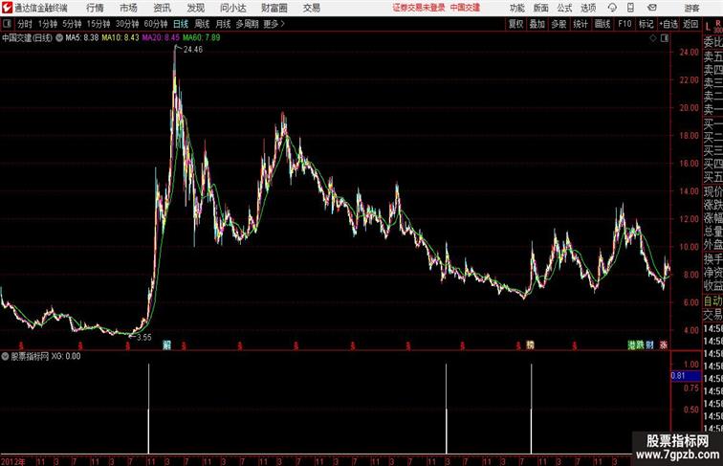Click the 跌 marker at chart bottom

tap(640, 344)
